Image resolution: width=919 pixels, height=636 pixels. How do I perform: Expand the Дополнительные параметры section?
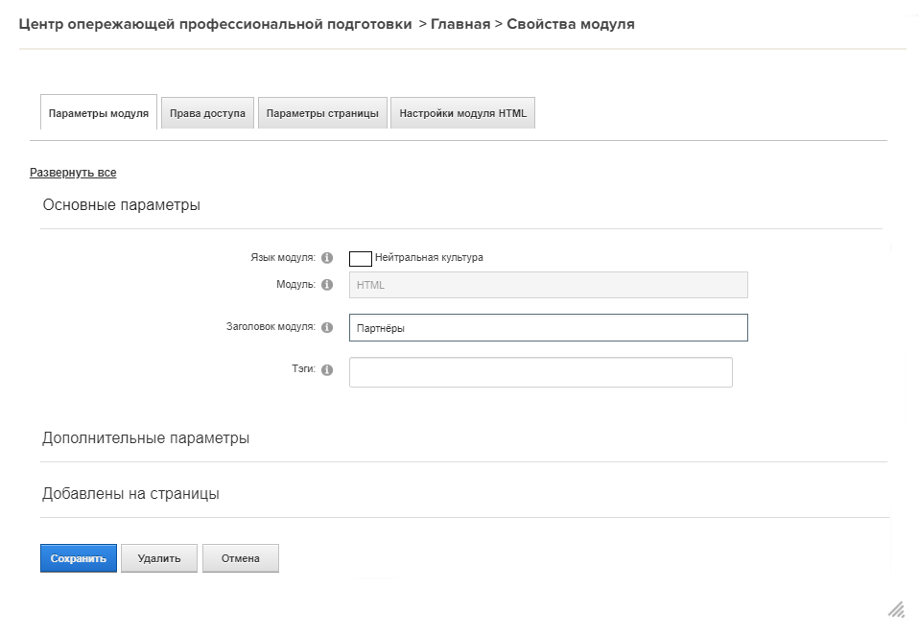click(146, 438)
